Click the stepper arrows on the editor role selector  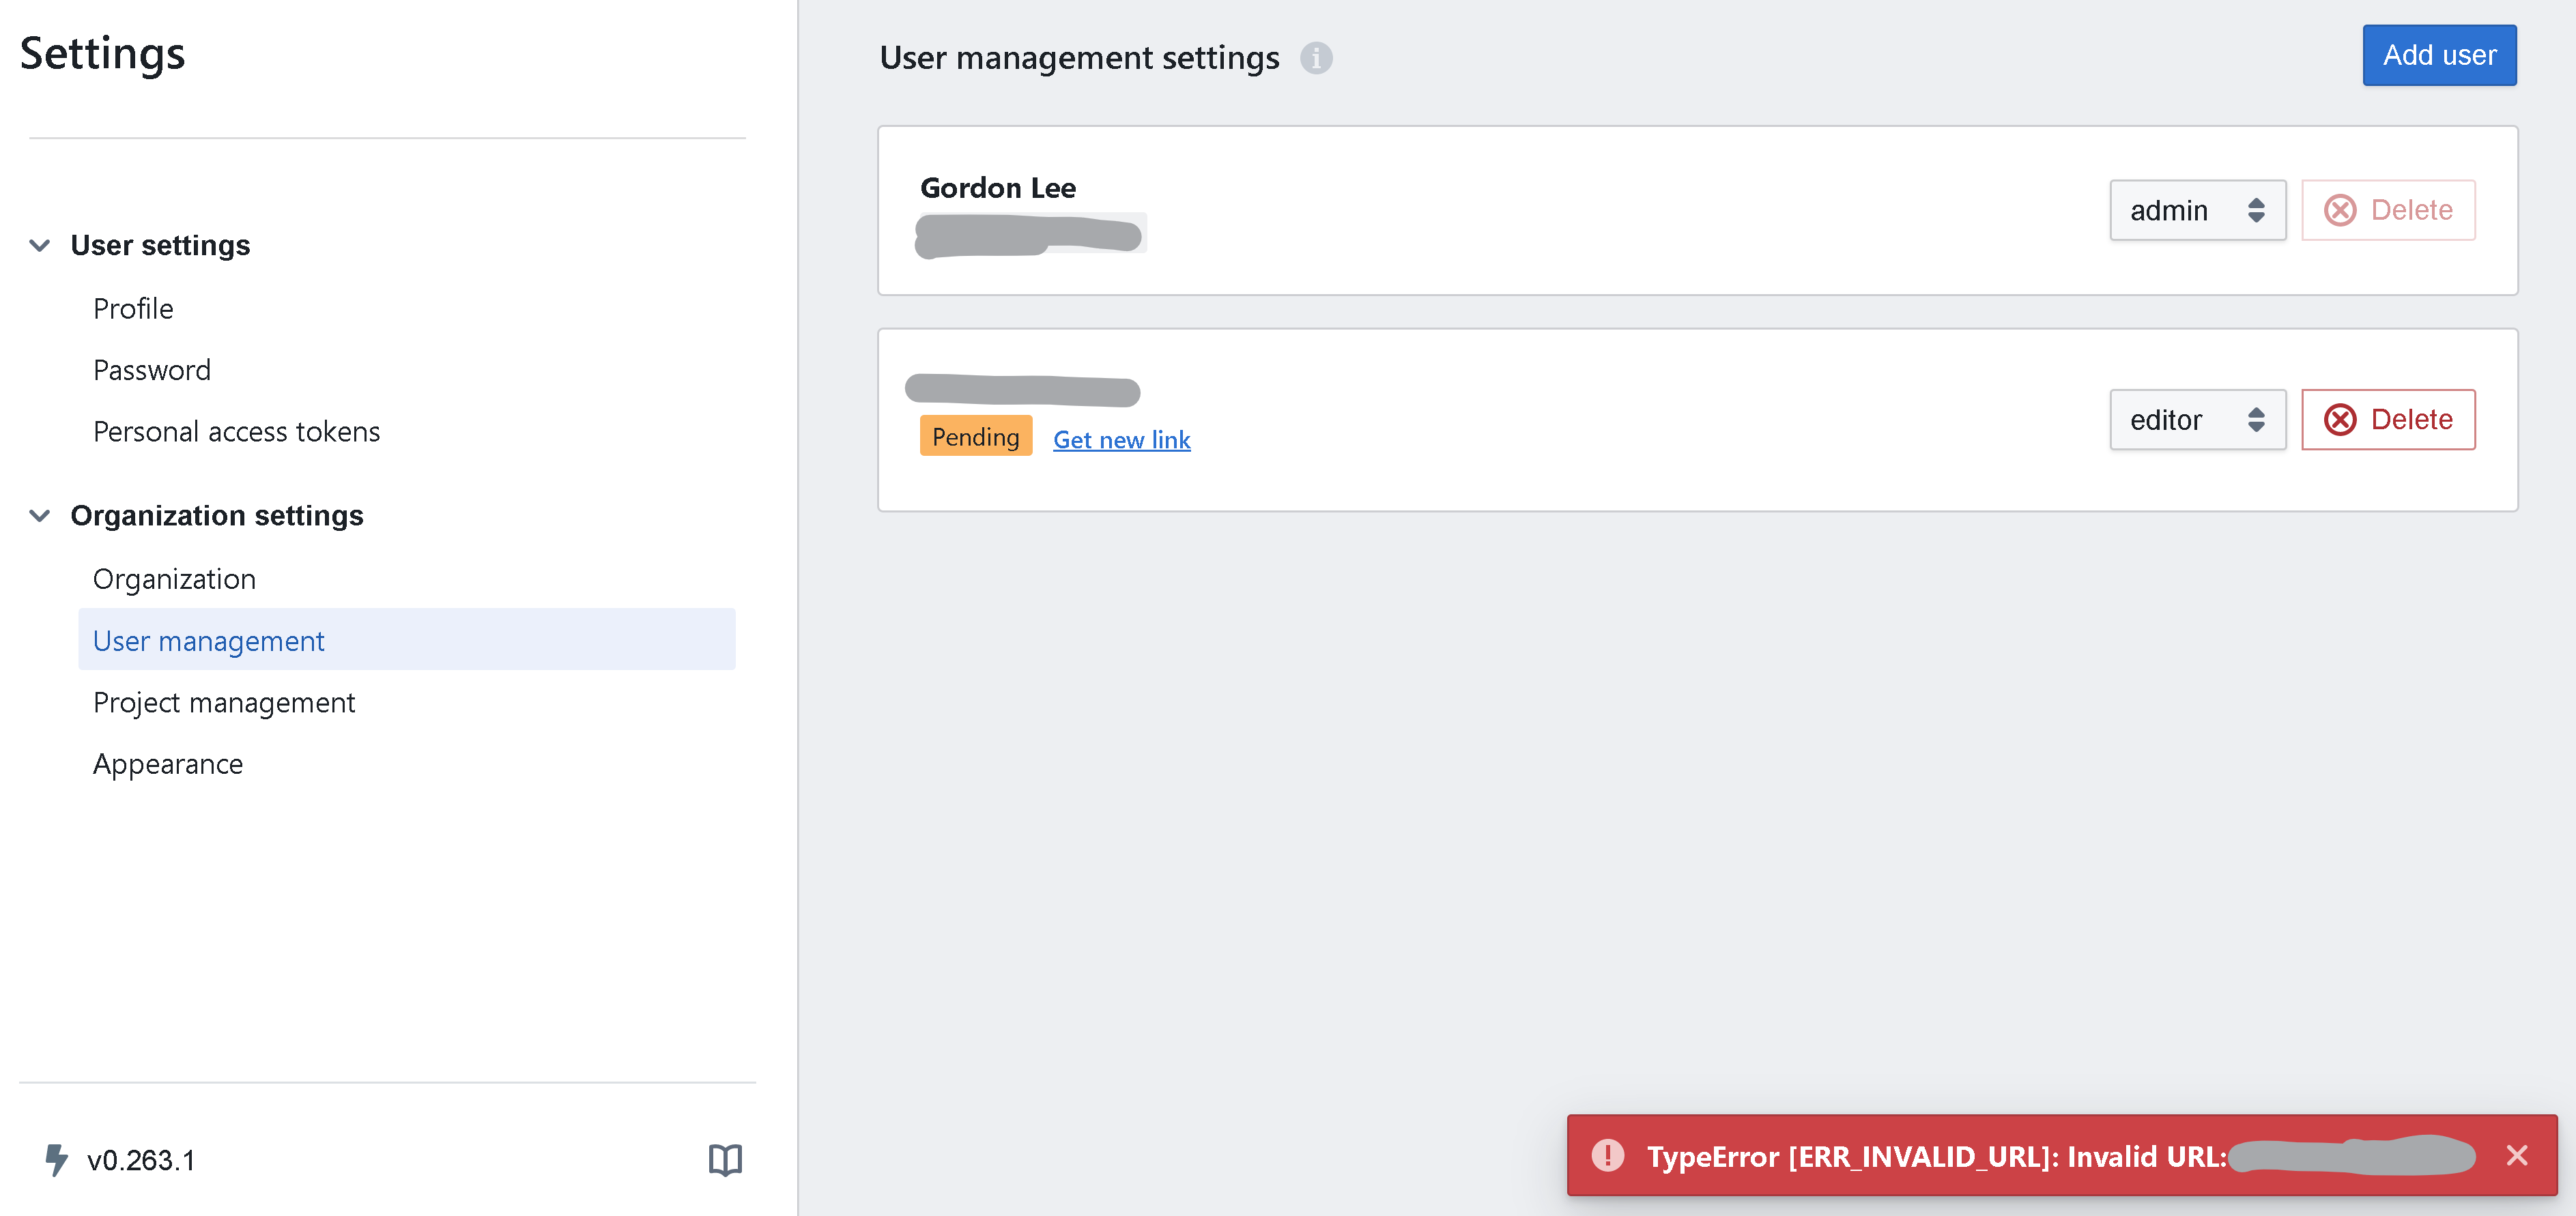pyautogui.click(x=2258, y=420)
